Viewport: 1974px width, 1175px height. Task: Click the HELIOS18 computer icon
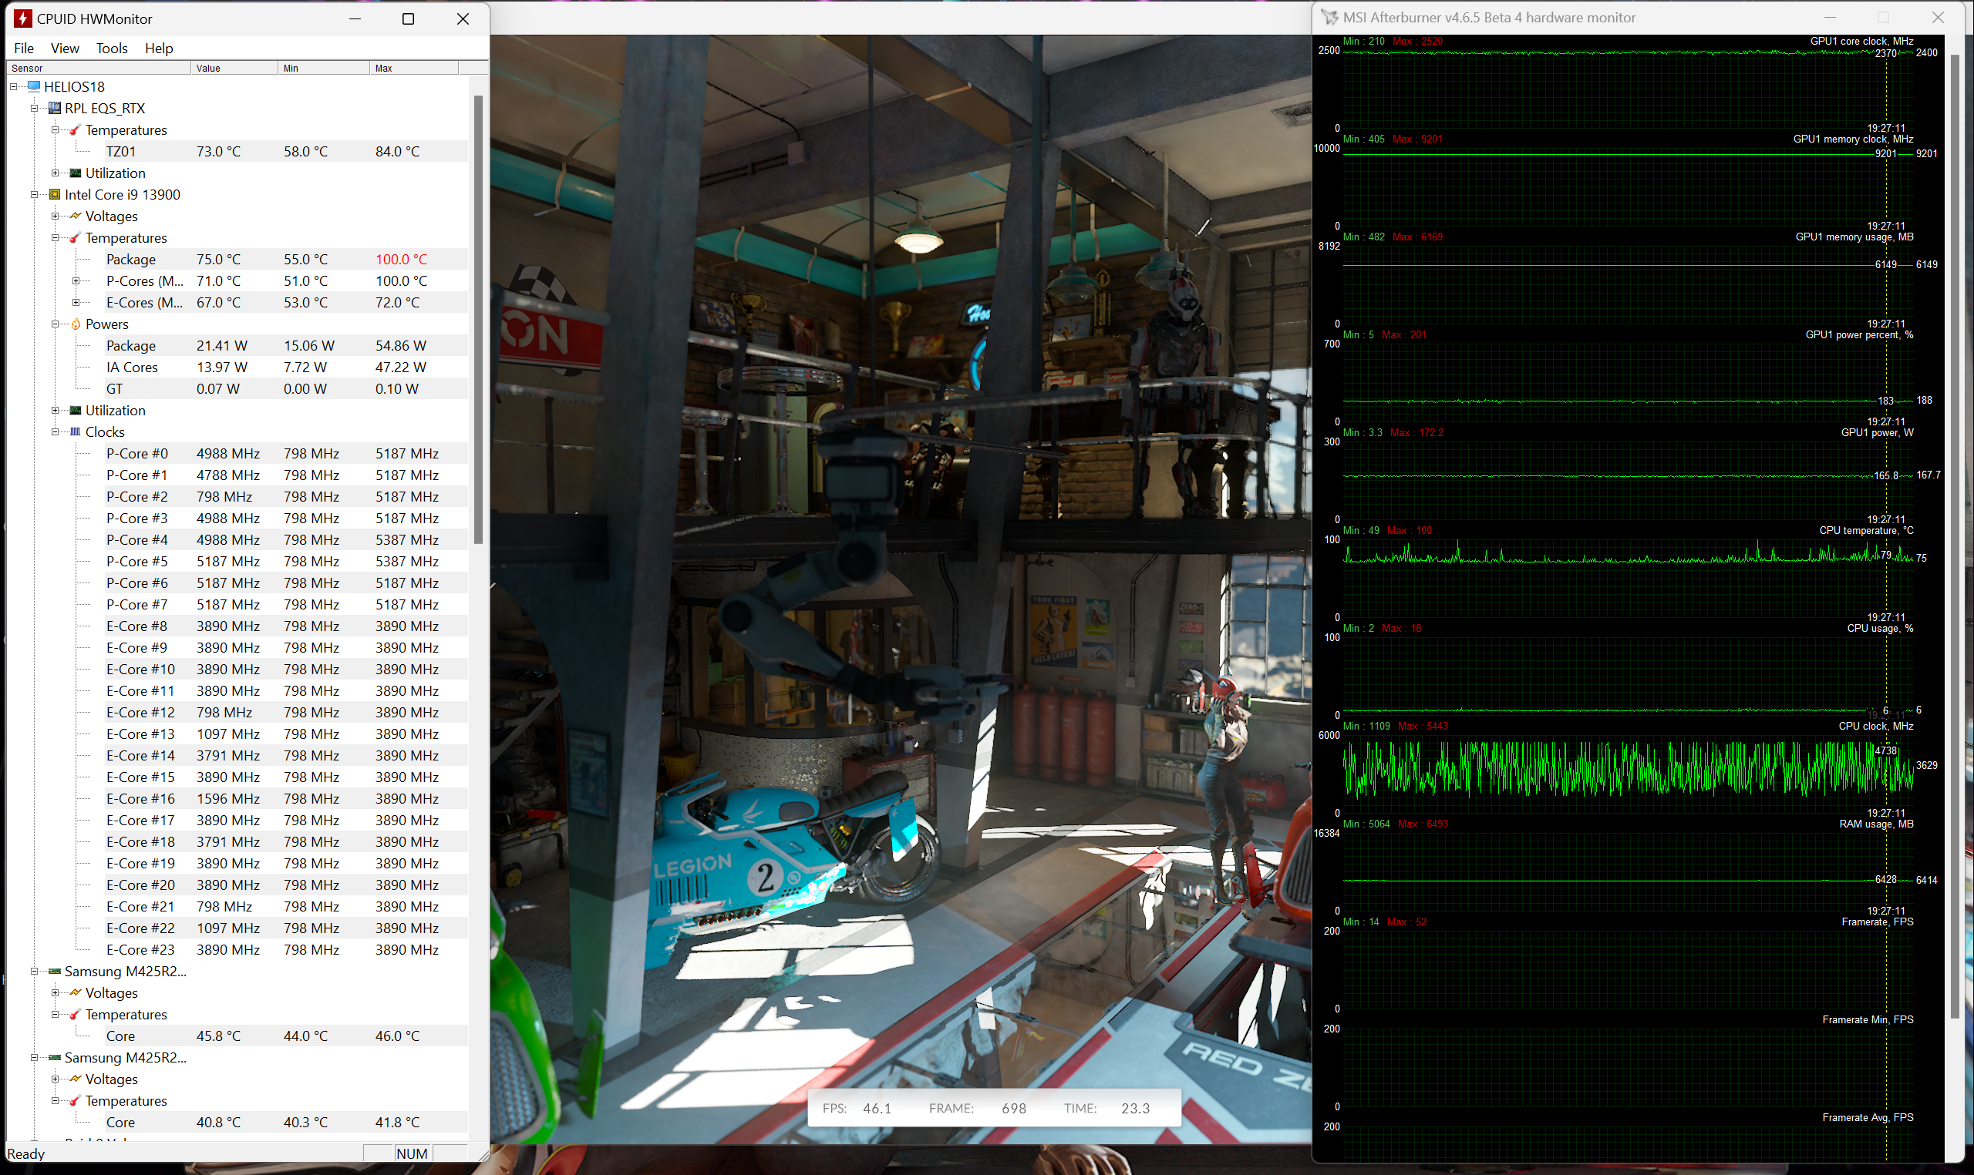coord(34,86)
